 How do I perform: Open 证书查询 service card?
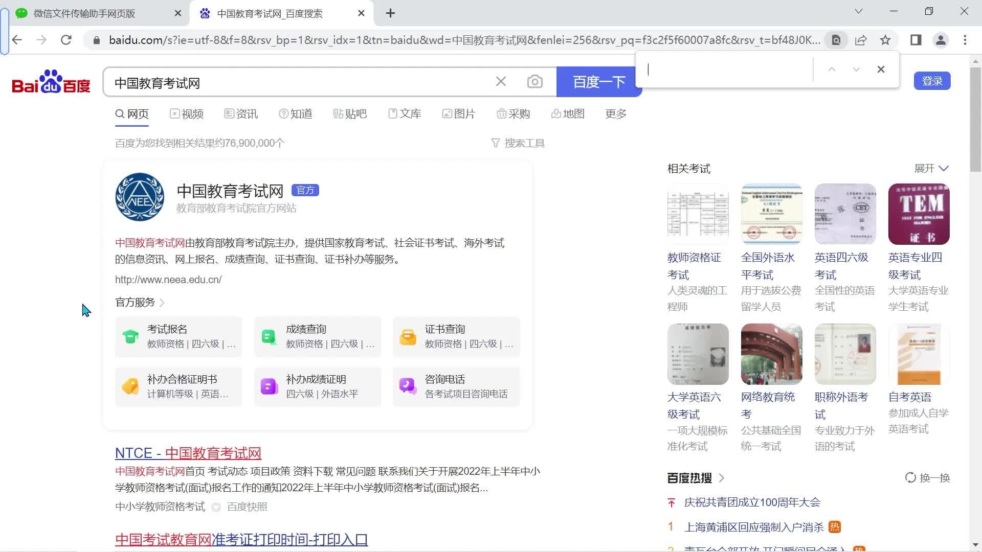click(x=456, y=336)
